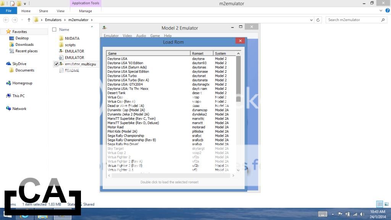Switch to the View ribbon tab
This screenshot has height=220, width=391.
[60, 11]
